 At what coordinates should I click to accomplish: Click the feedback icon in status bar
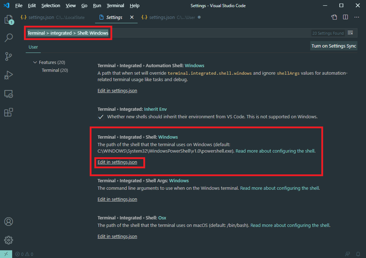pyautogui.click(x=347, y=254)
